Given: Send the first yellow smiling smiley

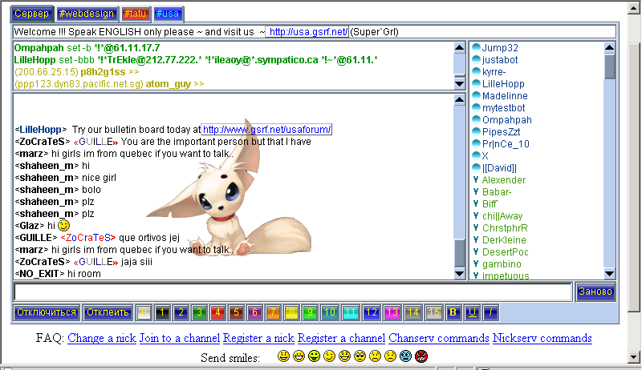Looking at the screenshot, I should pos(283,356).
